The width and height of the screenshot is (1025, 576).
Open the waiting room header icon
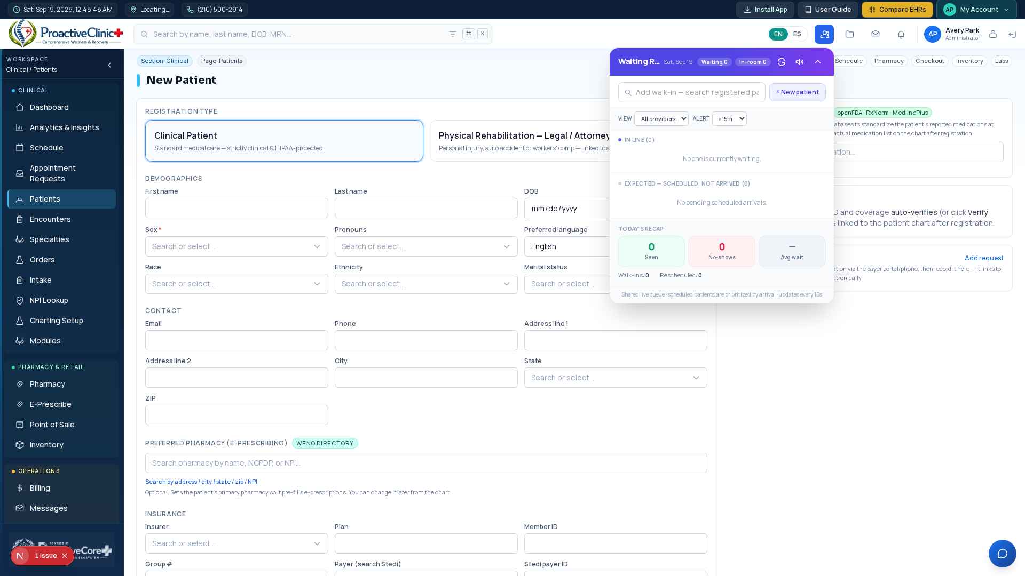[x=824, y=34]
